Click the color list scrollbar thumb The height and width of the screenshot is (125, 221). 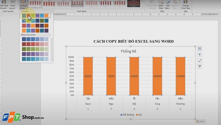point(52,25)
